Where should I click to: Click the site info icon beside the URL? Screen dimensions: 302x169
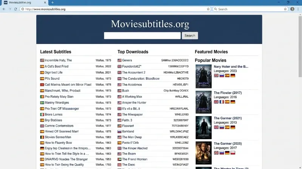coord(23,9)
